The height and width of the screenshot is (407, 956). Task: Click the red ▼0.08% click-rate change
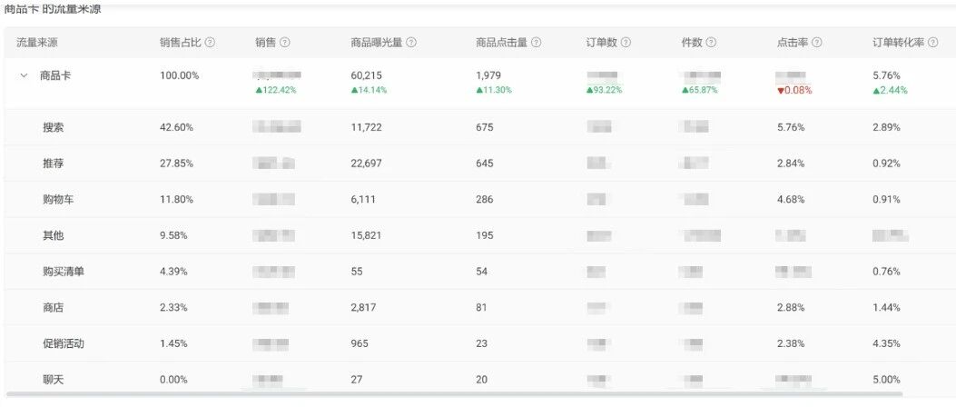point(794,90)
